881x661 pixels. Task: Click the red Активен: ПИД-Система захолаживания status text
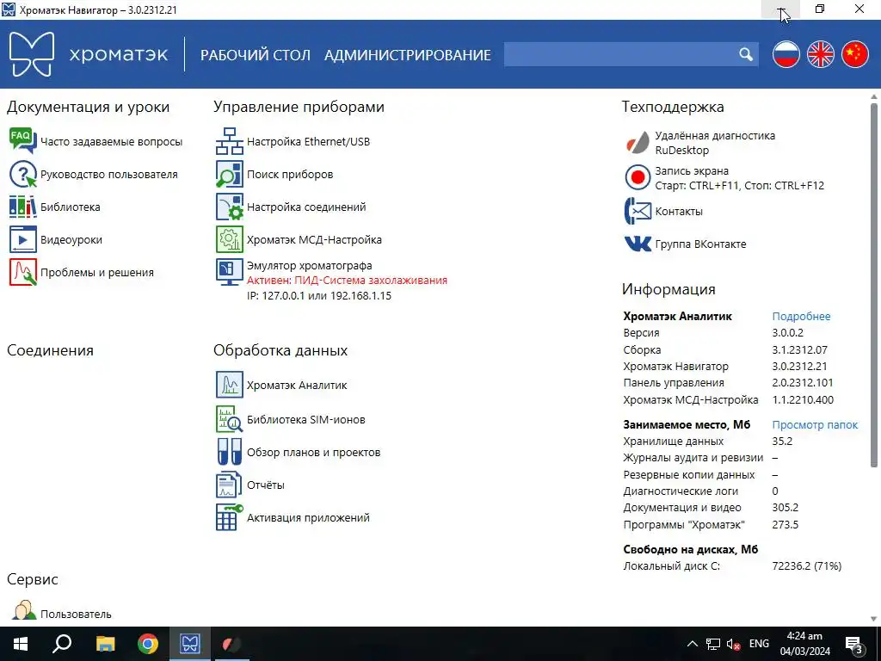tap(348, 280)
